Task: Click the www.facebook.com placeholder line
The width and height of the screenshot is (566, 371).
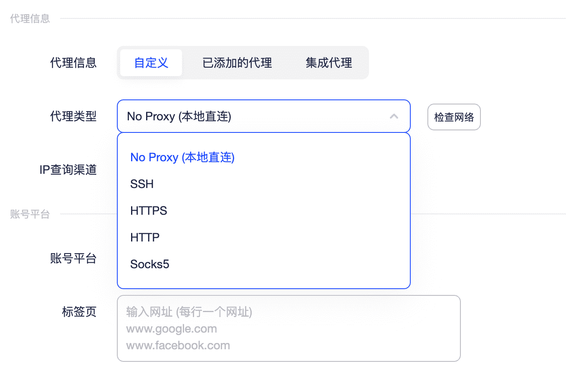Action: pos(178,346)
